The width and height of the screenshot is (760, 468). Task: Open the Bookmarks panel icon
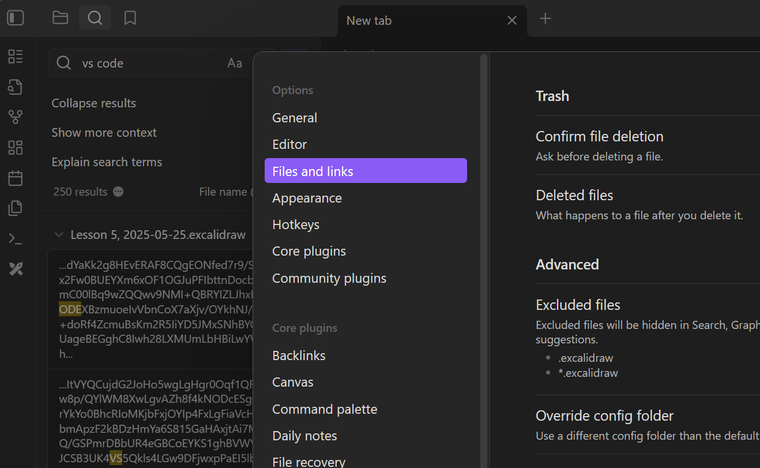[x=130, y=18]
